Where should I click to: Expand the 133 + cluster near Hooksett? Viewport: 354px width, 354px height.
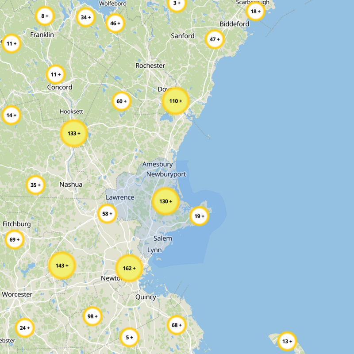(x=74, y=134)
